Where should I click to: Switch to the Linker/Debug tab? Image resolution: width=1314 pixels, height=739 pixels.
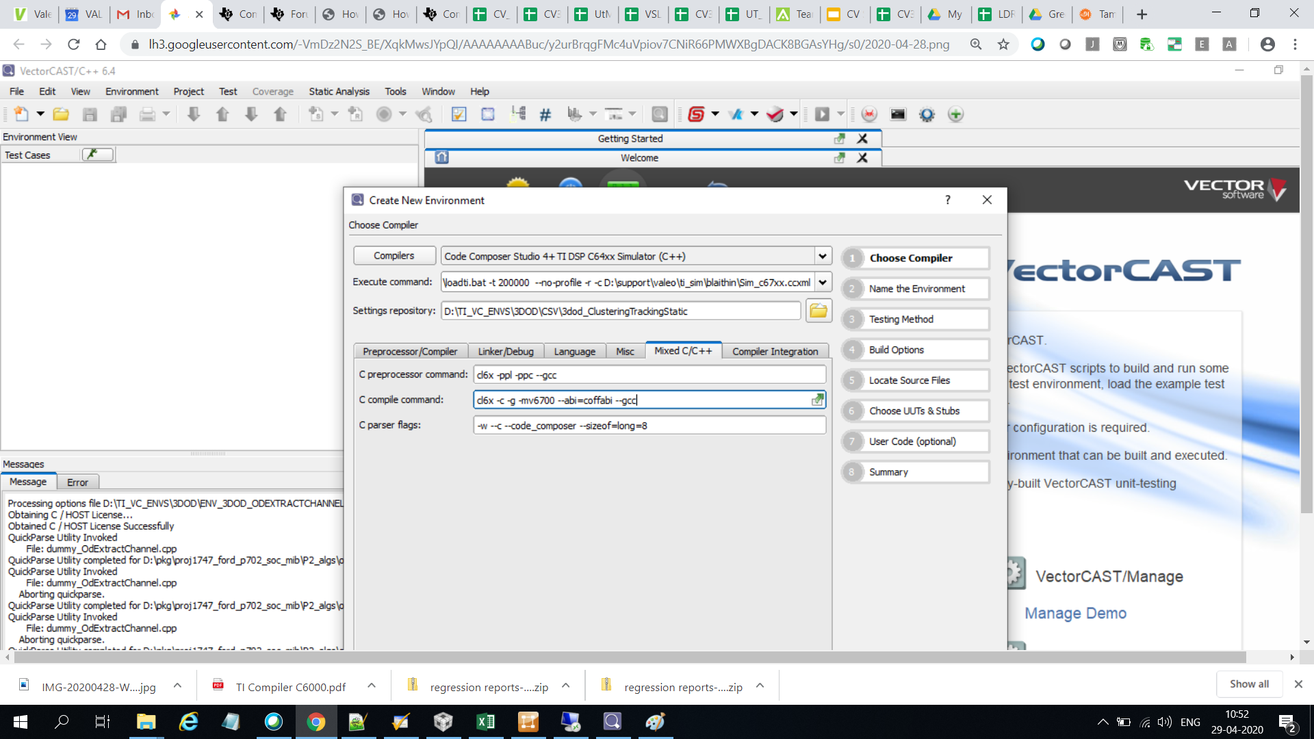[506, 351]
